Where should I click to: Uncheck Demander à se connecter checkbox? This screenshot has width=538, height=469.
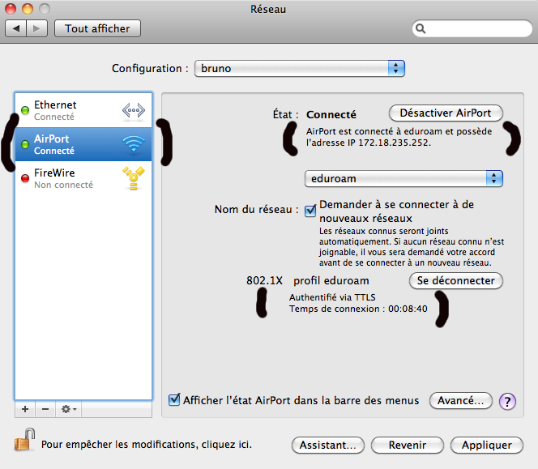(x=310, y=211)
